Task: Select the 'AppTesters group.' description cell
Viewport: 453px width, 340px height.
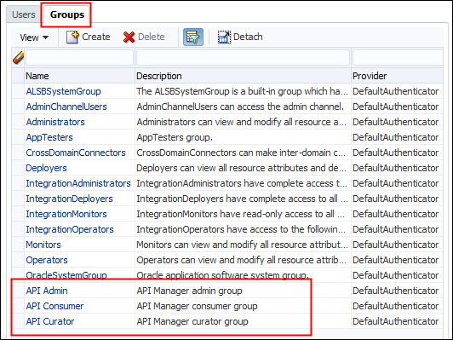Action: (175, 137)
